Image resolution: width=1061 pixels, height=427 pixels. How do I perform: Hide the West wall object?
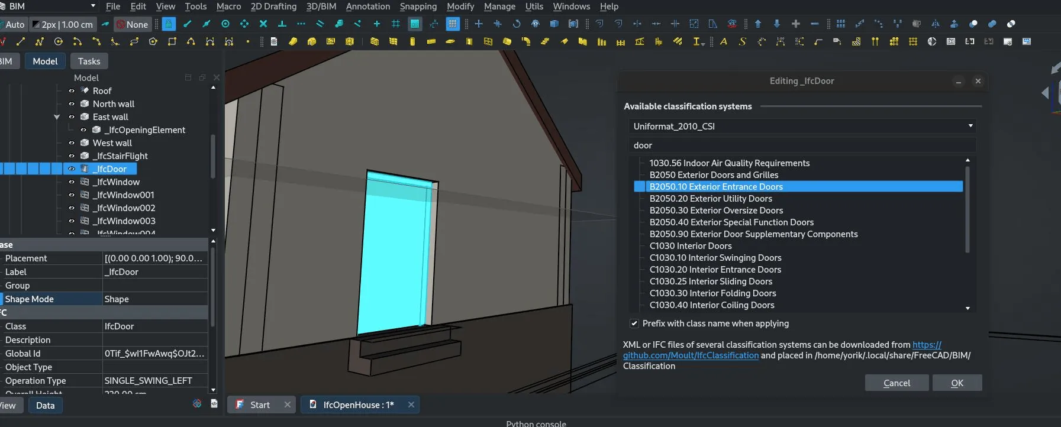(x=72, y=143)
